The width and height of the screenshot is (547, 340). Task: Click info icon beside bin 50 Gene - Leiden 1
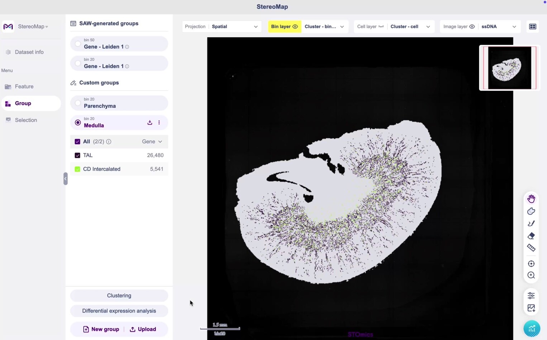(x=127, y=47)
